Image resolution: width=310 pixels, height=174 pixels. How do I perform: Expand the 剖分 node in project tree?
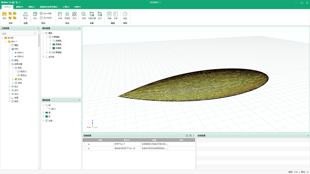pos(10,87)
